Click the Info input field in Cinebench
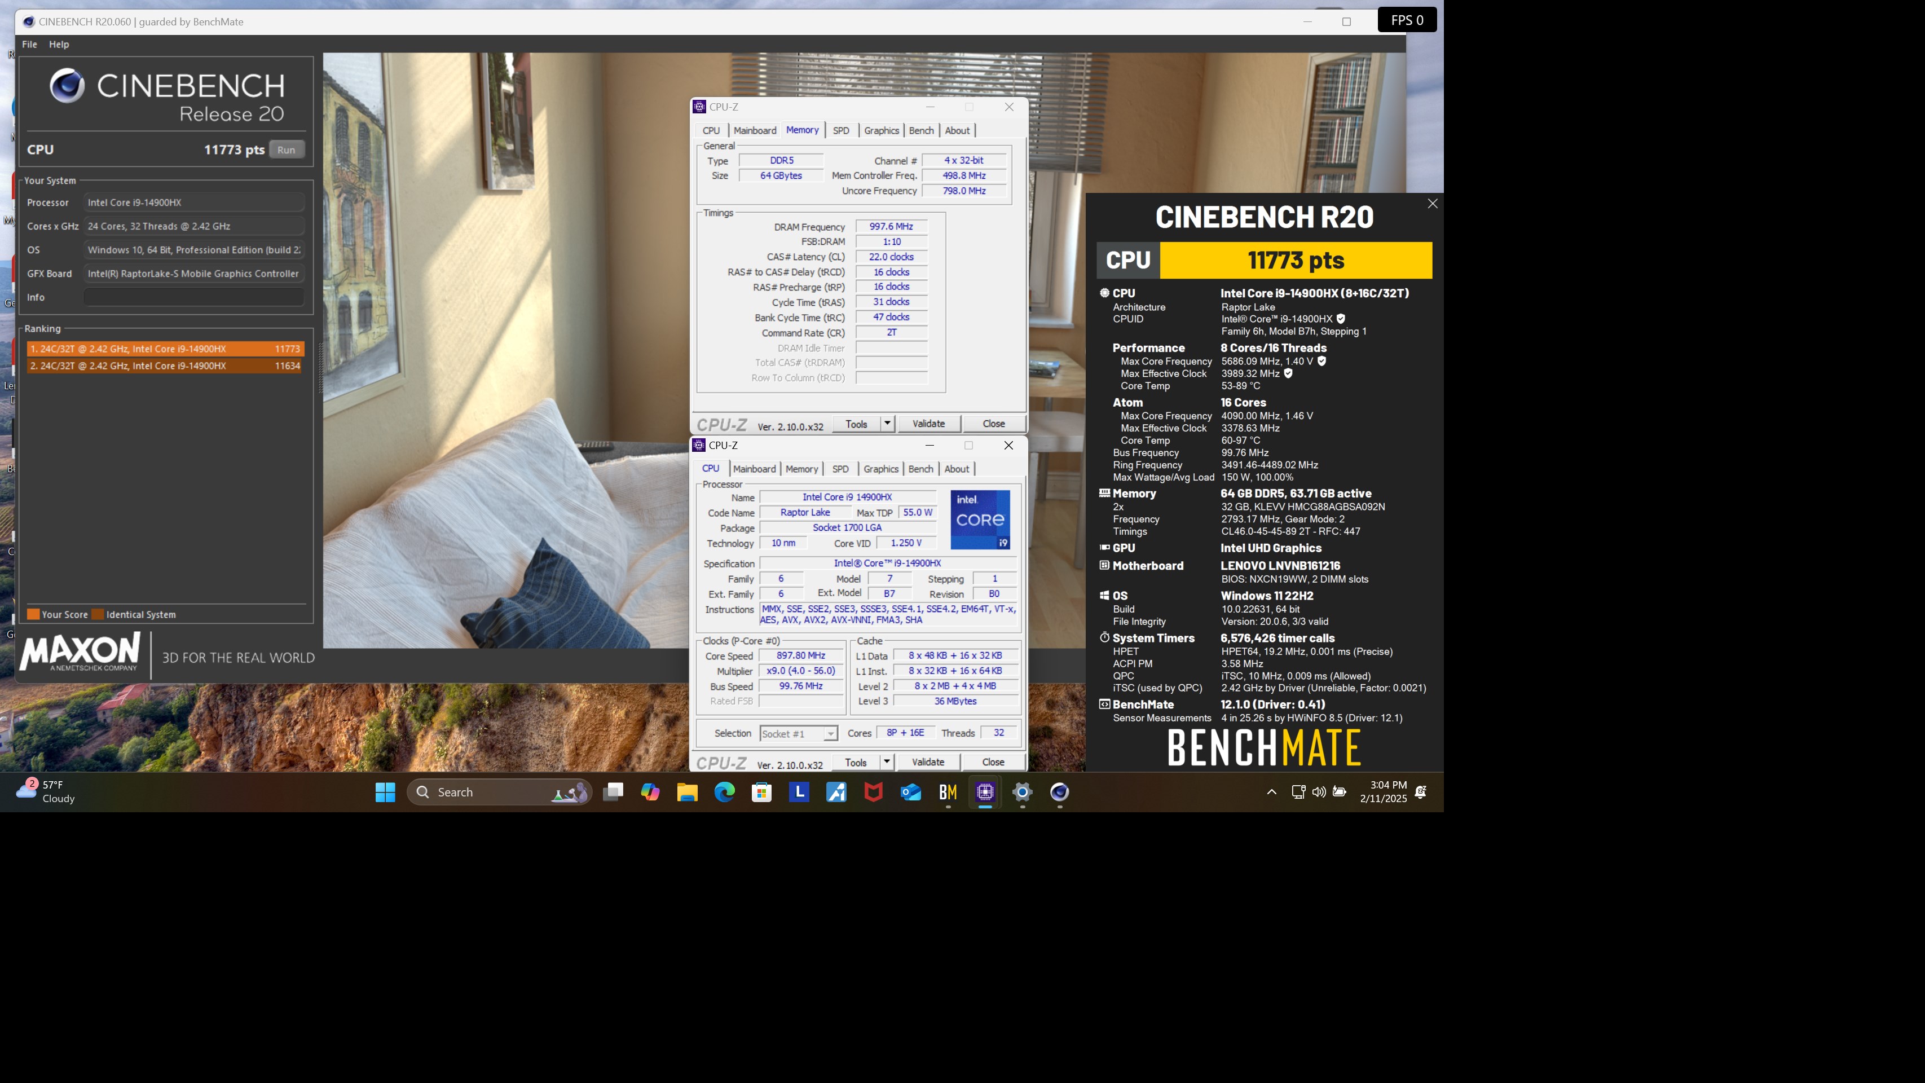The width and height of the screenshot is (1925, 1083). point(194,297)
